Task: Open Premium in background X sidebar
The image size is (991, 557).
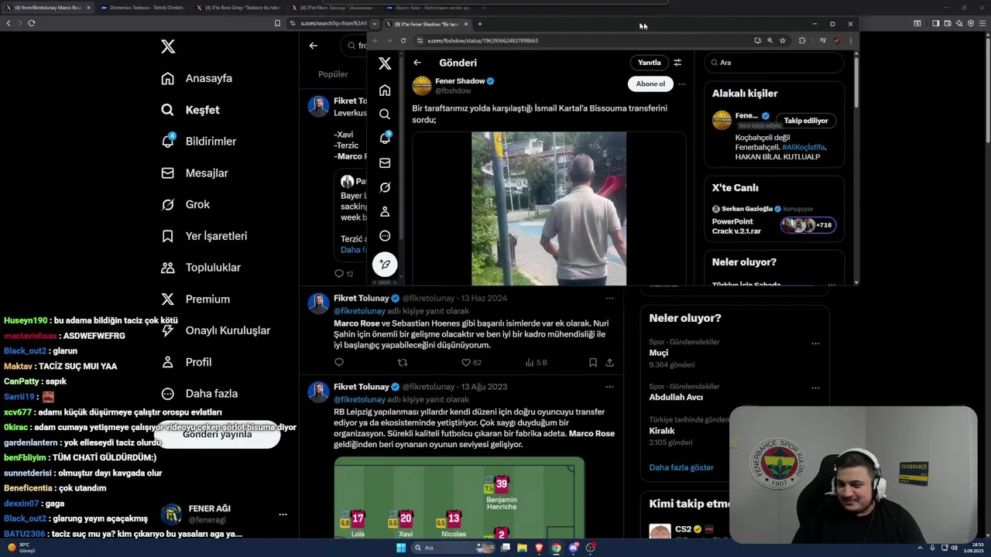Action: coord(196,299)
